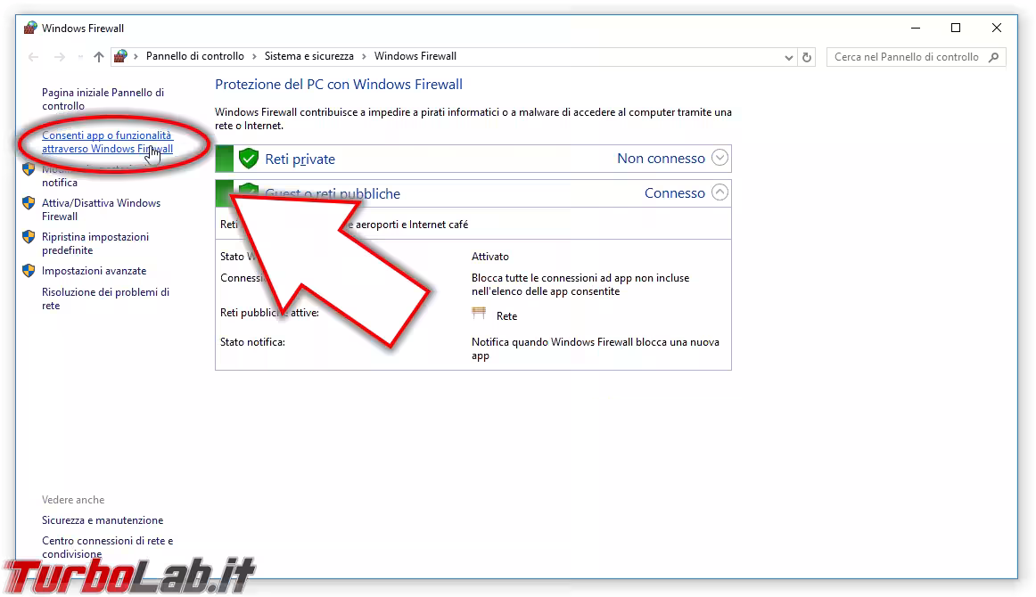The height and width of the screenshot is (597, 1036).
Task: Open the recent locations dropdown arrow
Action: click(x=79, y=57)
